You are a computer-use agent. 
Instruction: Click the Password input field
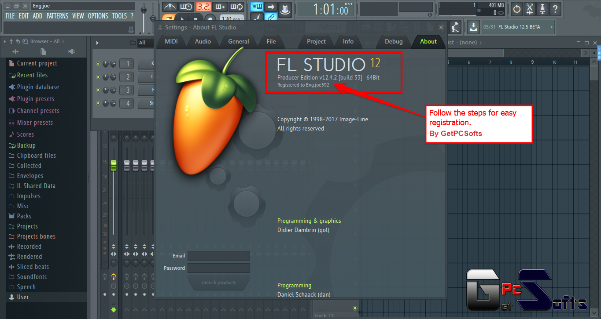219,268
